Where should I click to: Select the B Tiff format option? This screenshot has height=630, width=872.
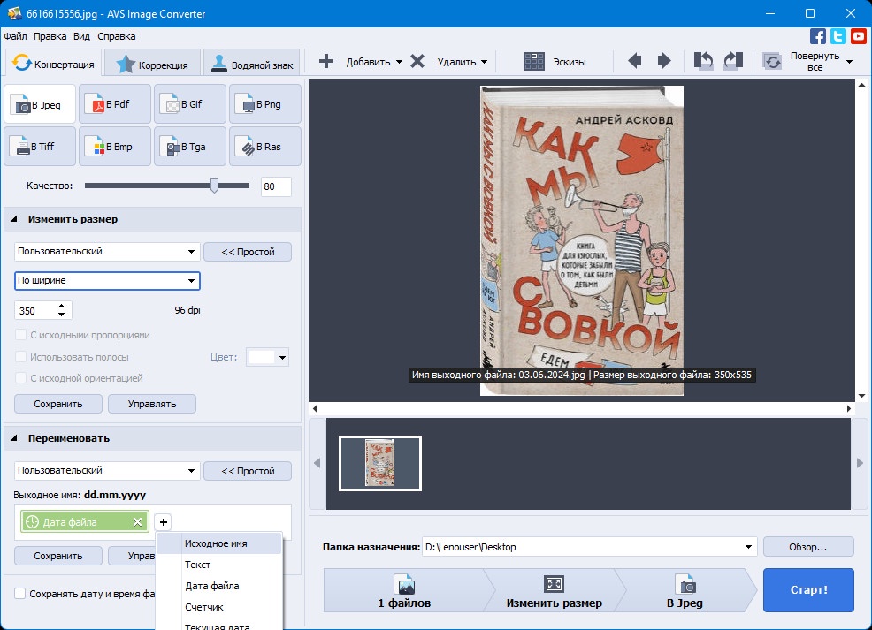40,146
